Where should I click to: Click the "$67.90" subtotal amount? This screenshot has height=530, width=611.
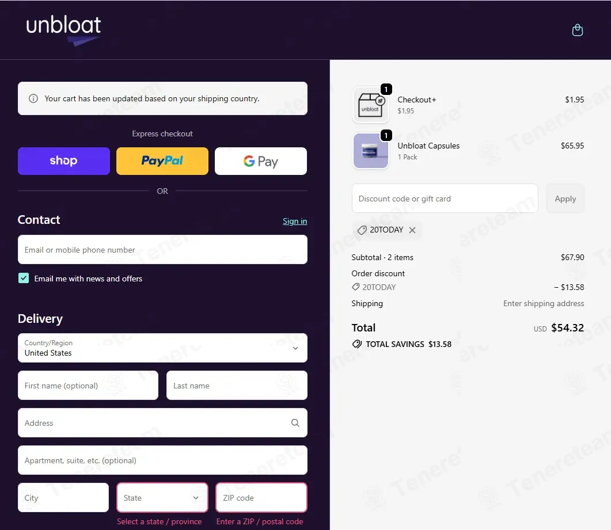572,257
